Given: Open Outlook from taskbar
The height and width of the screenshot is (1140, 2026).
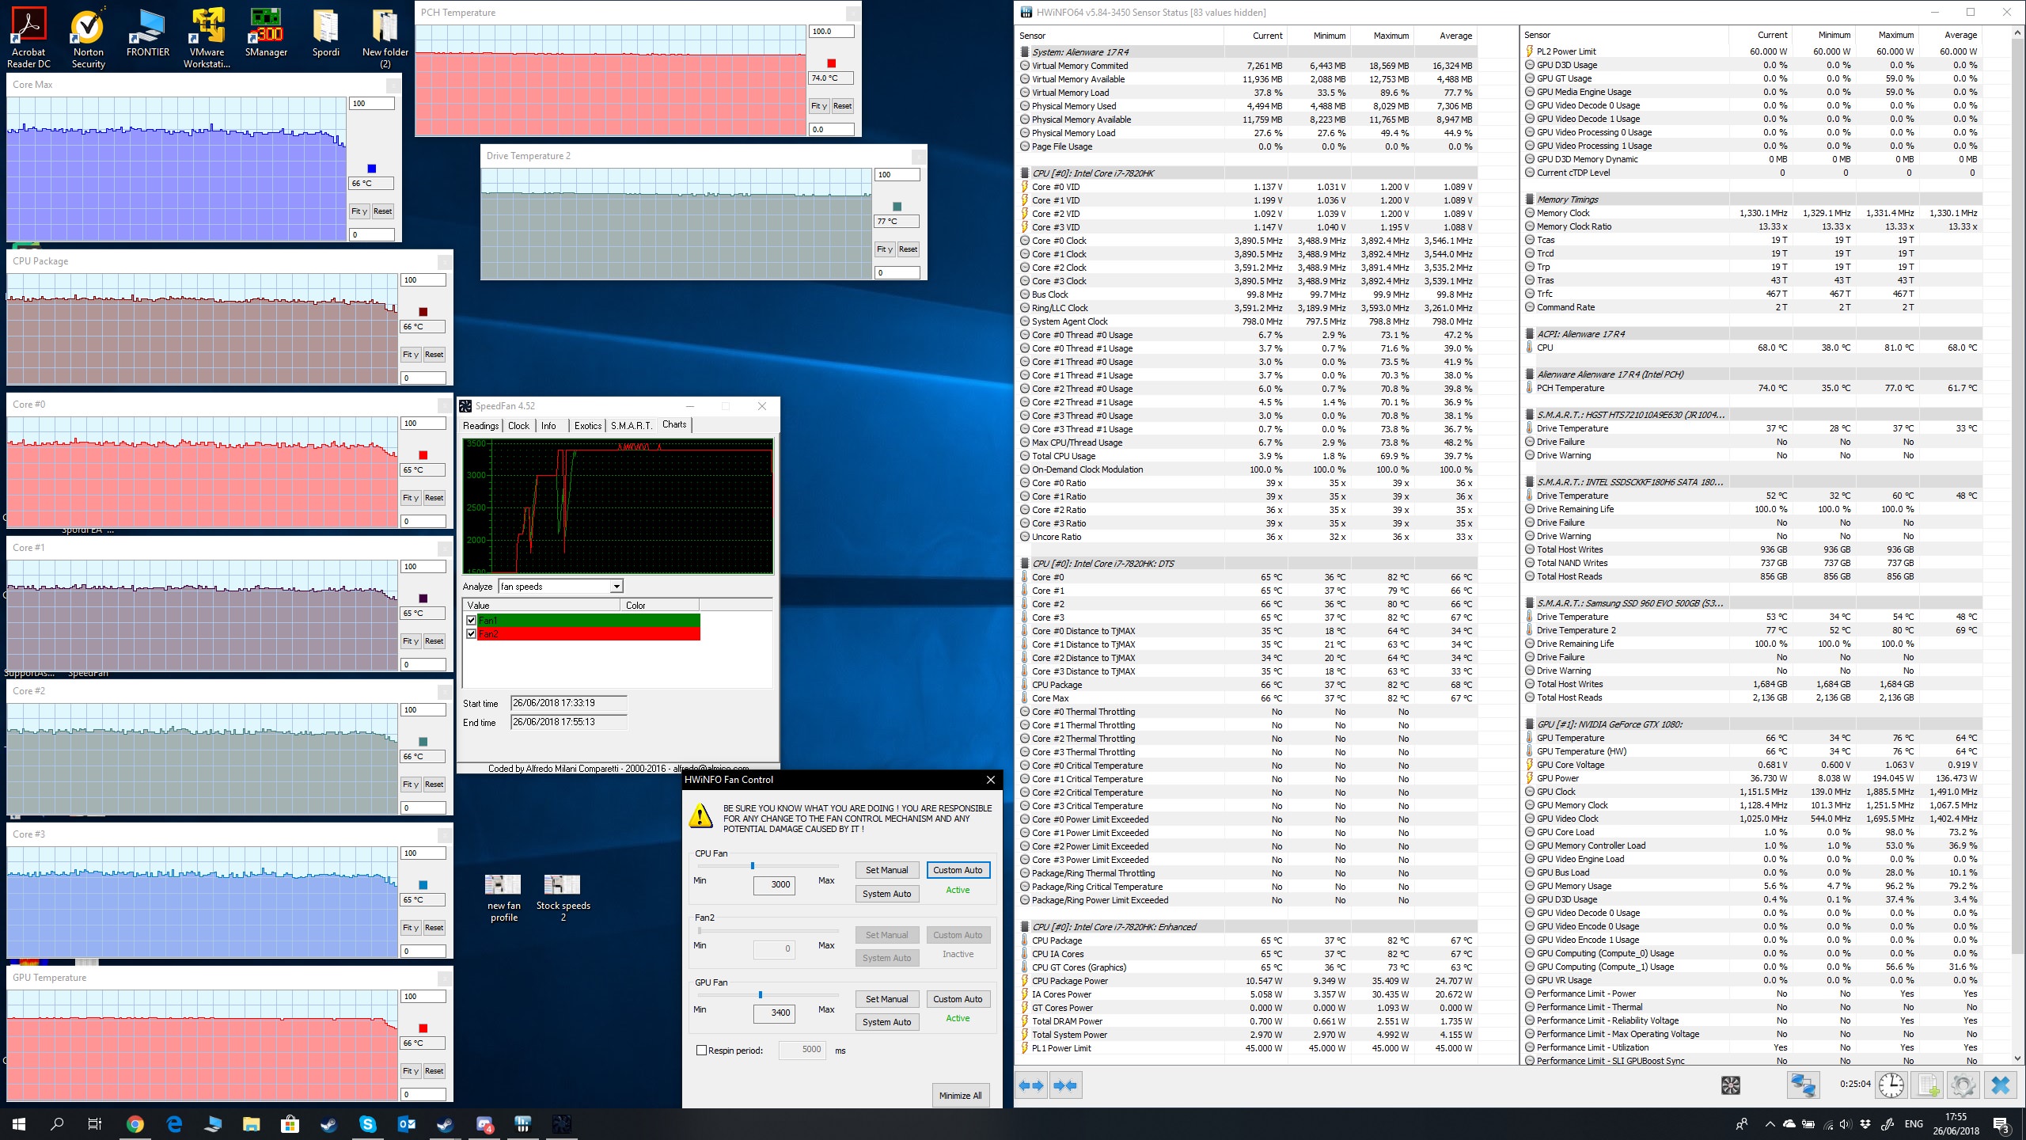Looking at the screenshot, I should pos(406,1123).
